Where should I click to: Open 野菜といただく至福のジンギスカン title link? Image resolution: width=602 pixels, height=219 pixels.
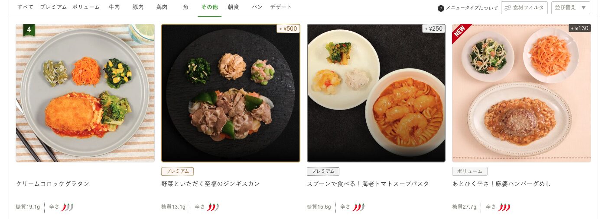[x=211, y=184]
